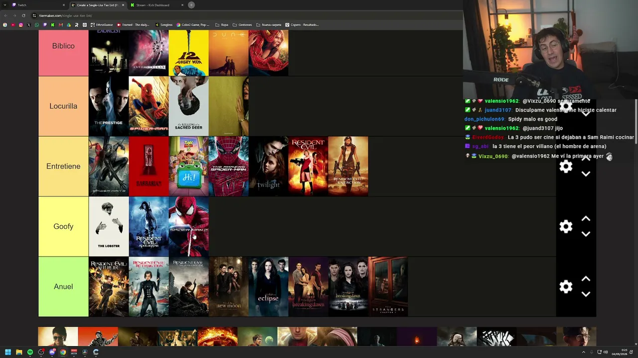
Task: Click username don_pichulon69 in chat
Action: (x=484, y=119)
